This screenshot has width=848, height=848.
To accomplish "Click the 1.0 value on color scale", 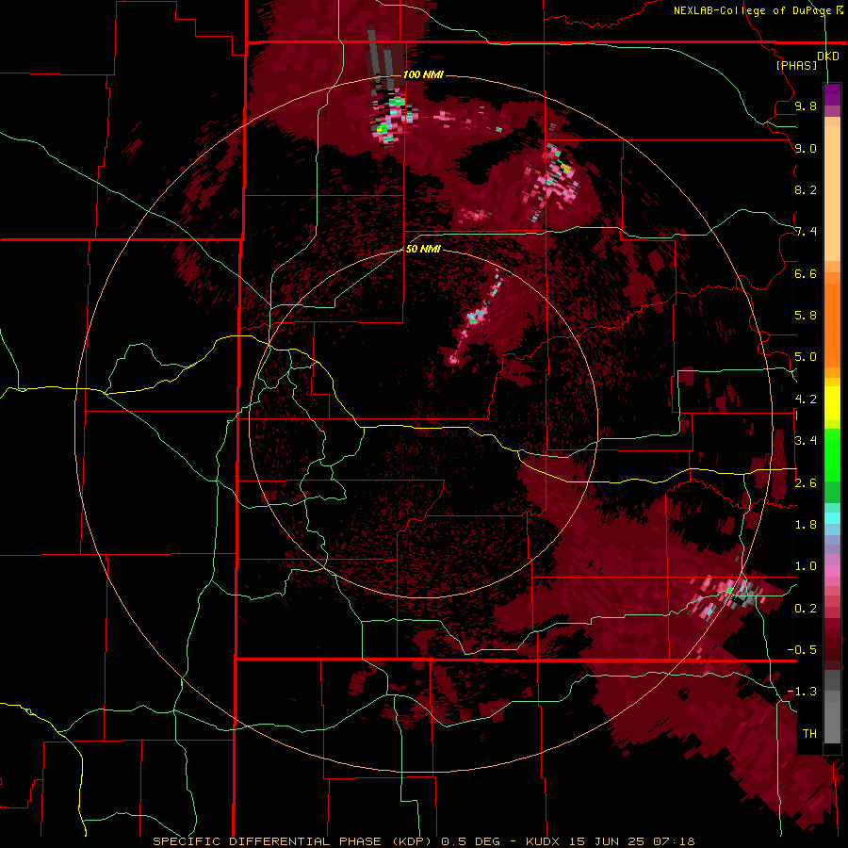I will 806,566.
